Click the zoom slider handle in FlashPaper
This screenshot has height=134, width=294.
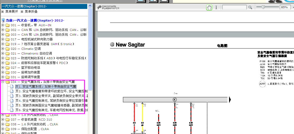[263, 7]
